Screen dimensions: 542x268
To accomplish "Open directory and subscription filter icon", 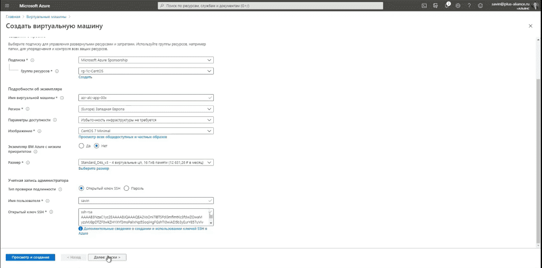I will coord(436,5).
